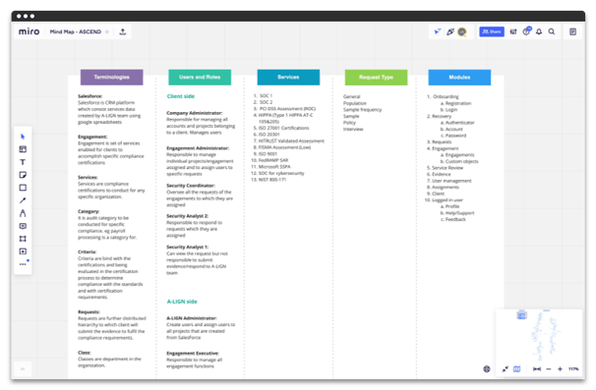Click Help/Support module sub-item
This screenshot has width=596, height=390.
[x=459, y=213]
